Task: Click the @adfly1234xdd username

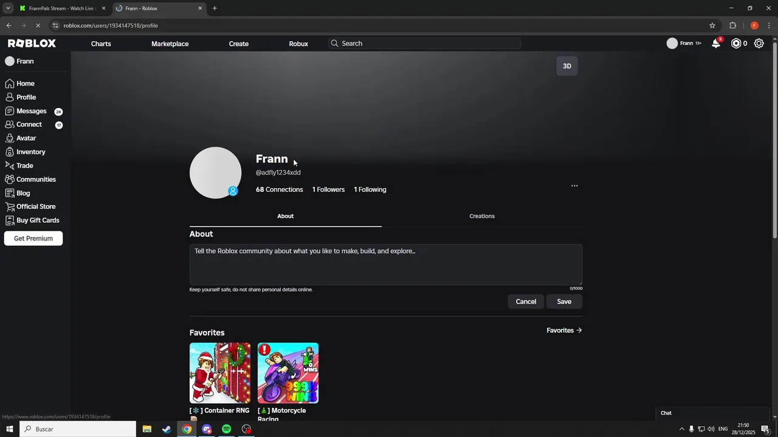Action: 278,172
